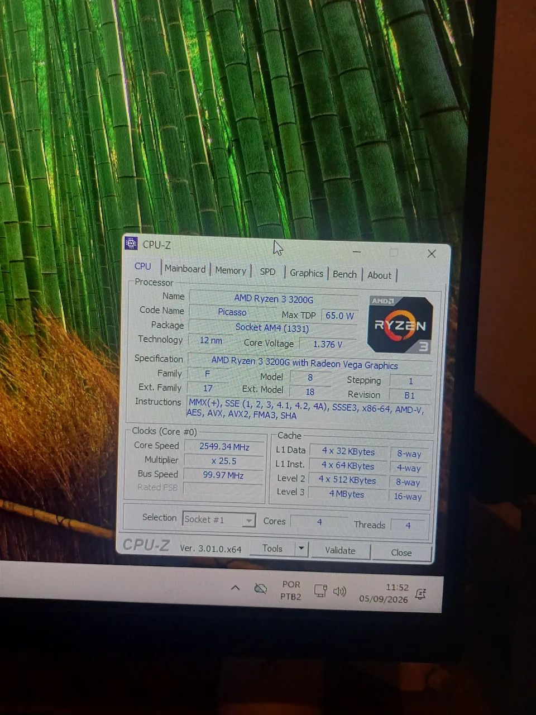Open the Bench tab
The image size is (536, 715).
[344, 274]
